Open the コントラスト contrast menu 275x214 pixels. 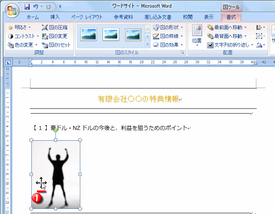tap(23, 36)
